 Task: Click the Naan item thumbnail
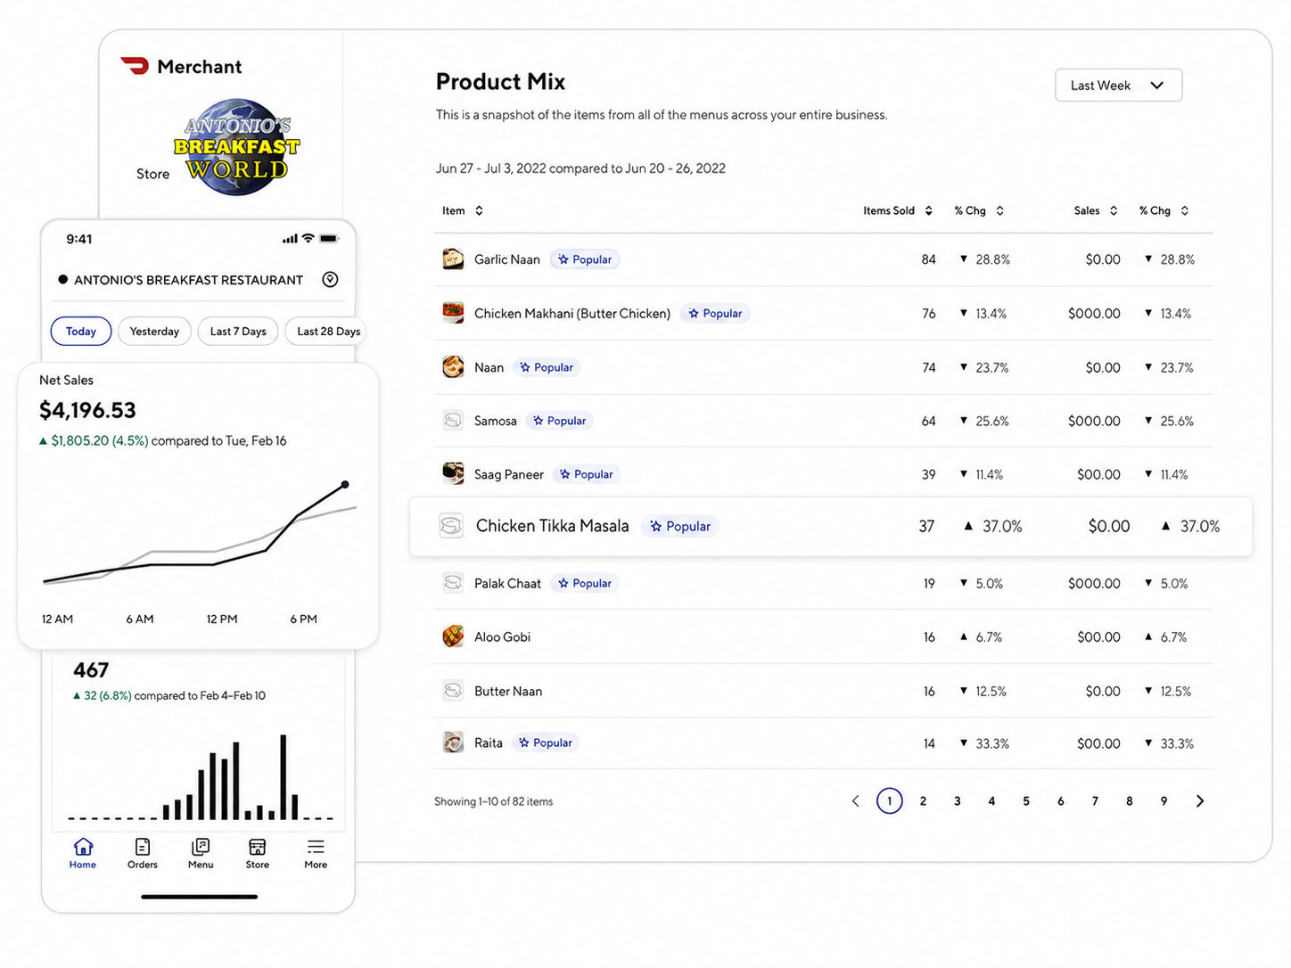(453, 366)
